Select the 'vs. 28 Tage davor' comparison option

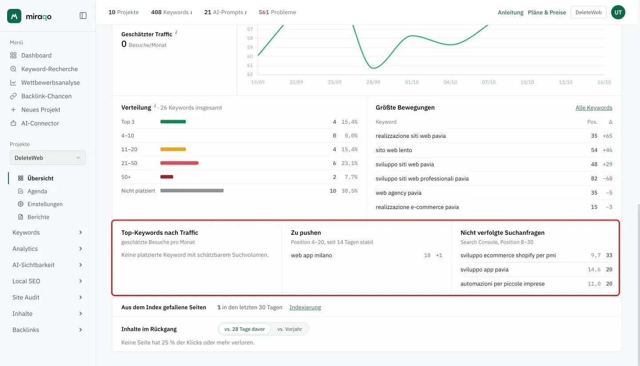244,329
